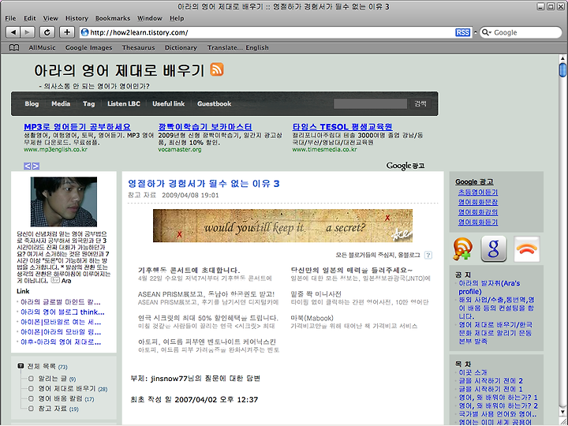Collapse the 전체 목록 category tree
Viewport: 568px width, 426px height.
pyautogui.click(x=21, y=366)
